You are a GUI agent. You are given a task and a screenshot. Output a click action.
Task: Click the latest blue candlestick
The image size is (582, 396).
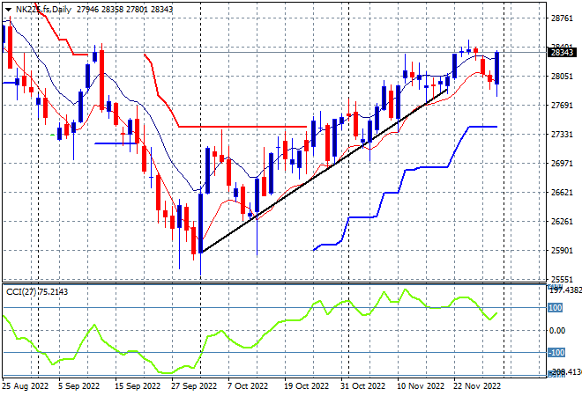pos(497,68)
